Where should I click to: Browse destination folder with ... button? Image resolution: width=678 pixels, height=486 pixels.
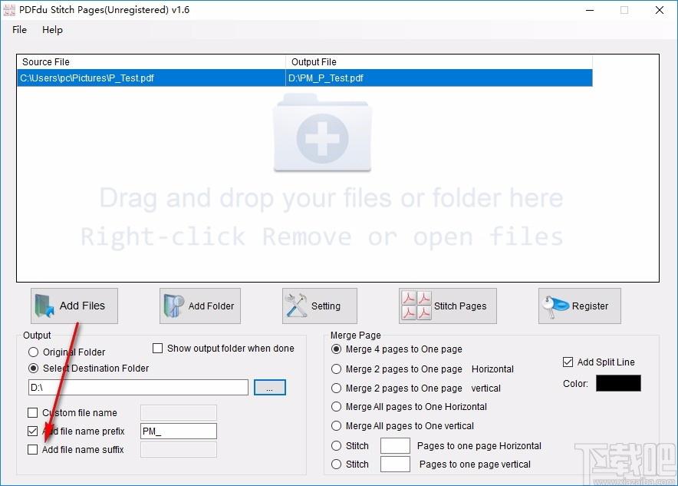[270, 387]
